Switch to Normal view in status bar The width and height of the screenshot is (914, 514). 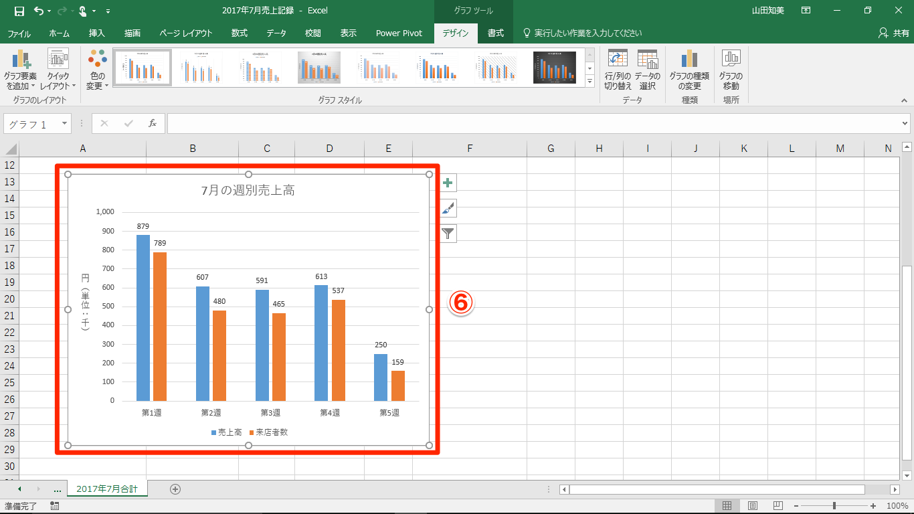pos(727,506)
